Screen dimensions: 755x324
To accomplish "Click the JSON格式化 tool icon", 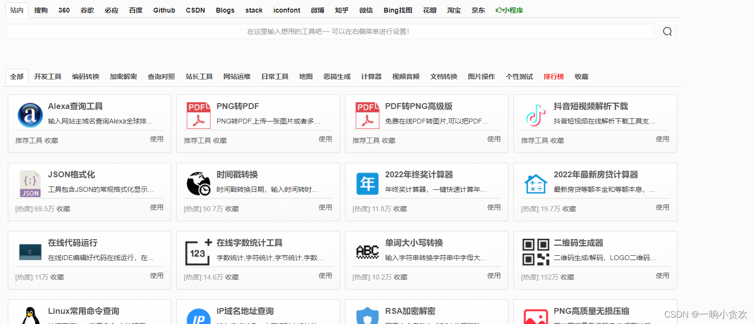I will [x=30, y=184].
